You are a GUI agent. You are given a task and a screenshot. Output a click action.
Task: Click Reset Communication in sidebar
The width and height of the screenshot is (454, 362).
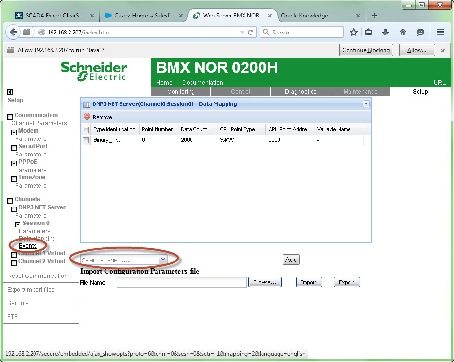[37, 276]
